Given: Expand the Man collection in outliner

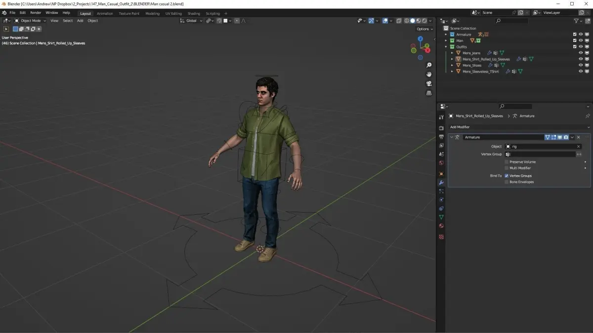Looking at the screenshot, I should (446, 41).
